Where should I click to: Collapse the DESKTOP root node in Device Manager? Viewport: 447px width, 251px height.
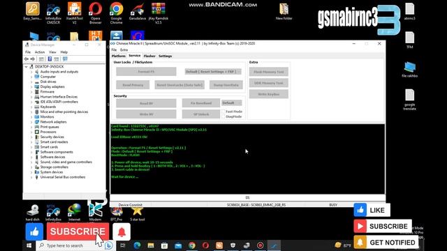[27, 67]
